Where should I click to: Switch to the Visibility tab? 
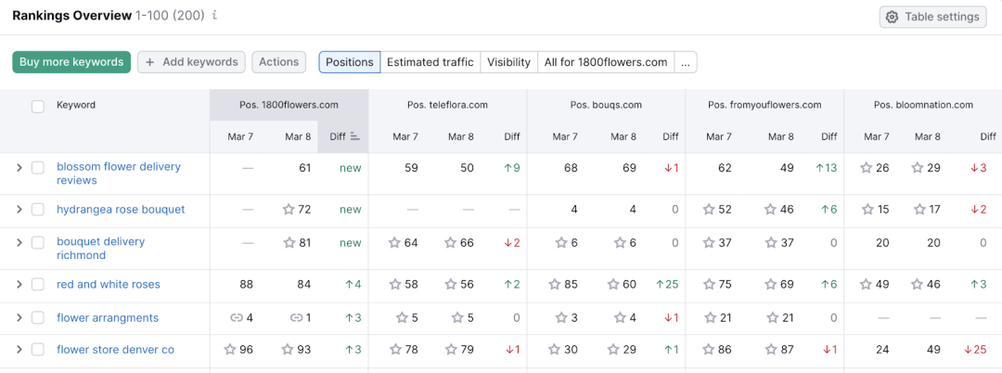[508, 62]
